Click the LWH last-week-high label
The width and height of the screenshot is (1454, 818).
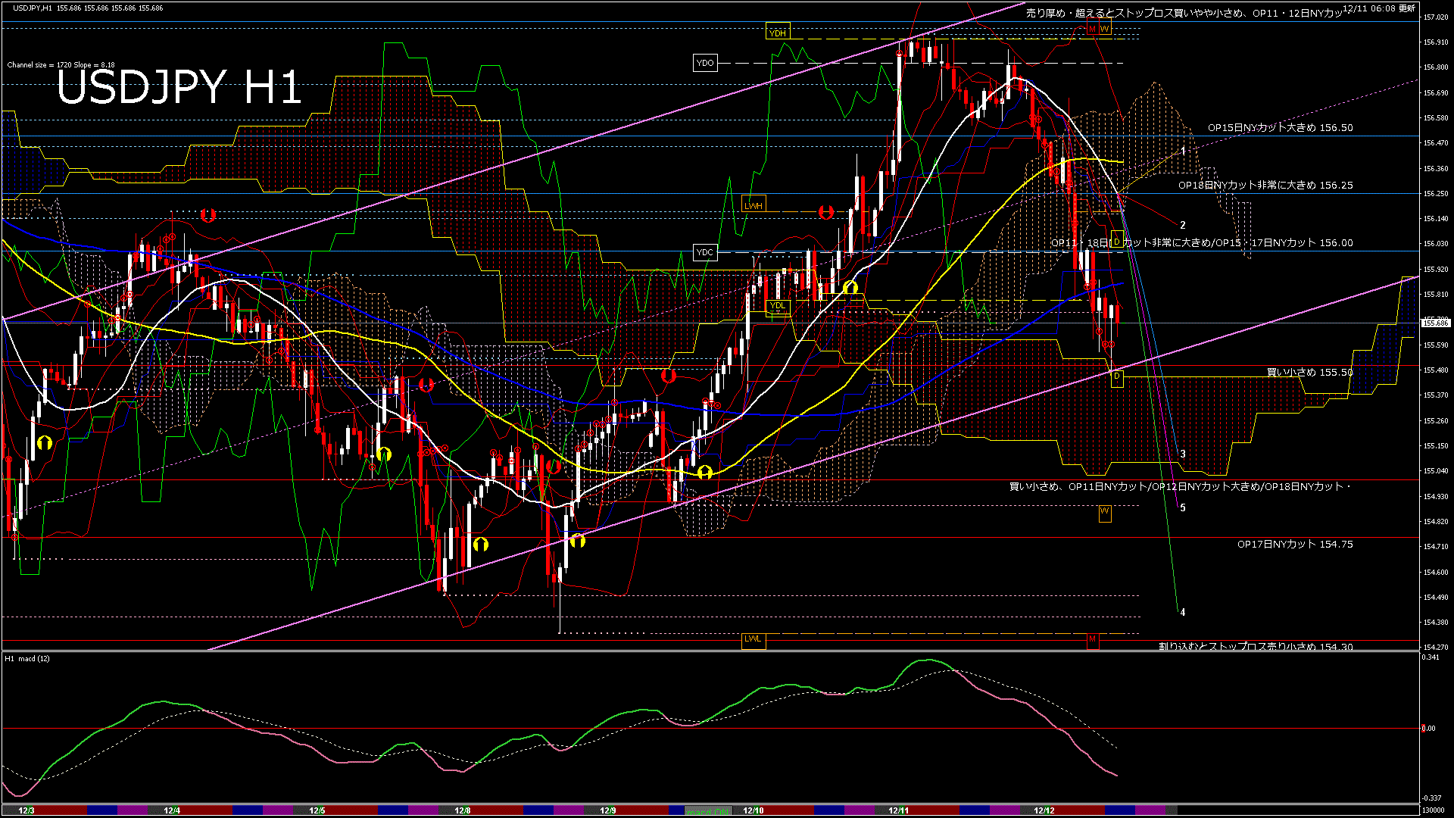pos(755,204)
